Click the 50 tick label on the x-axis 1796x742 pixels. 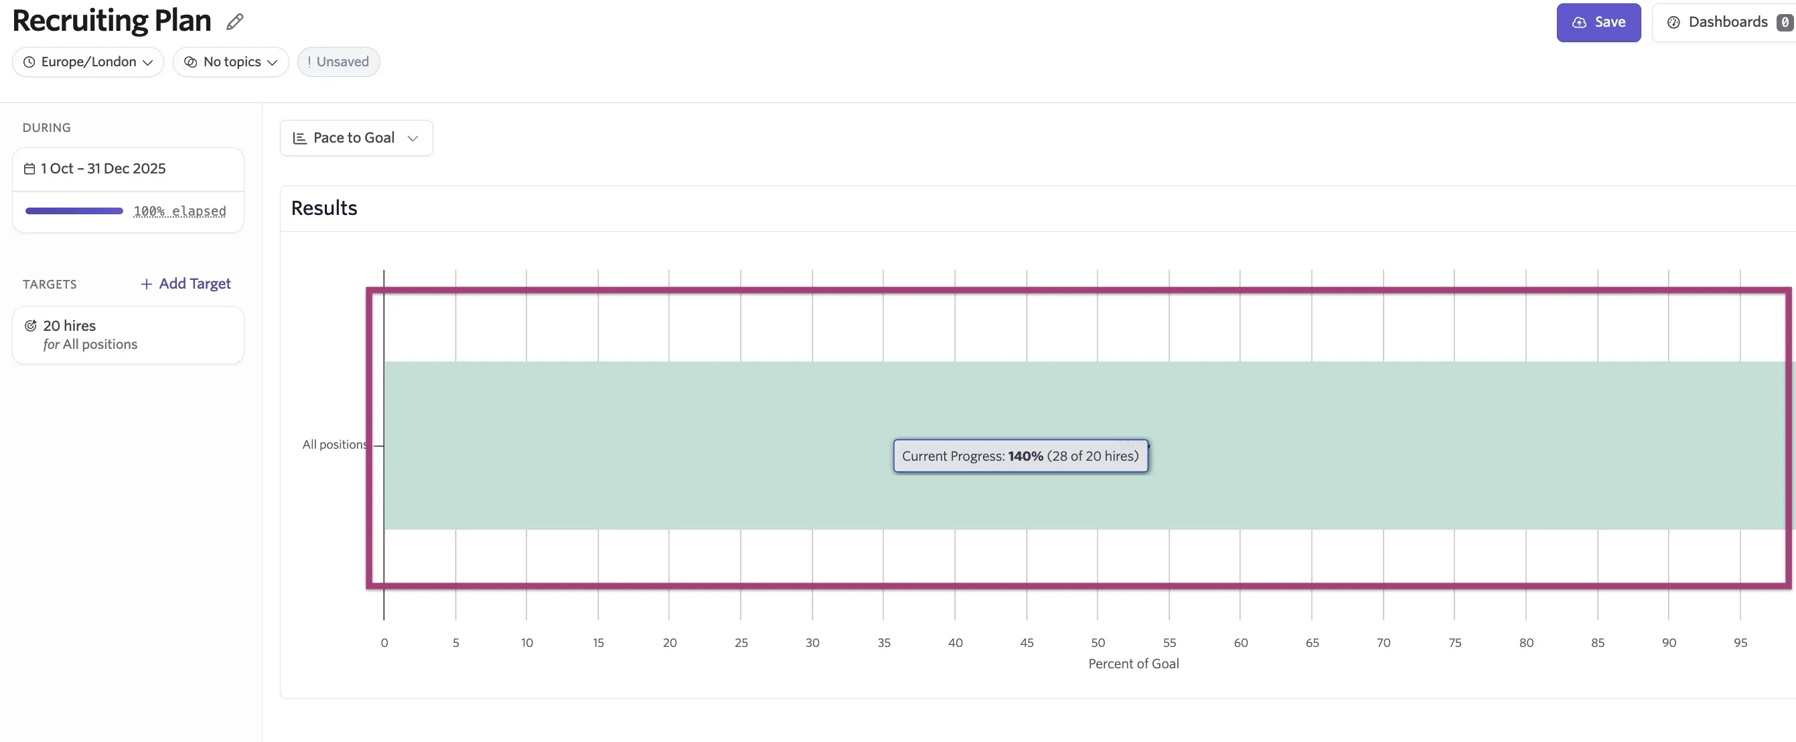pyautogui.click(x=1098, y=643)
